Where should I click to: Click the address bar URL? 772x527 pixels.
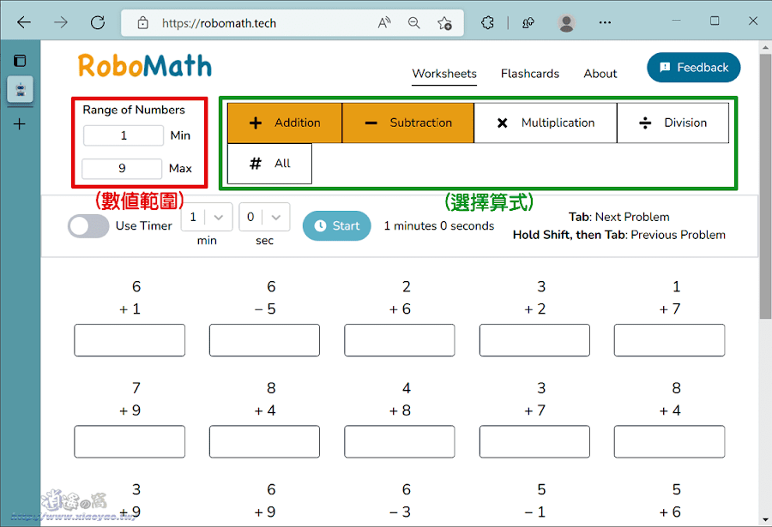click(219, 23)
